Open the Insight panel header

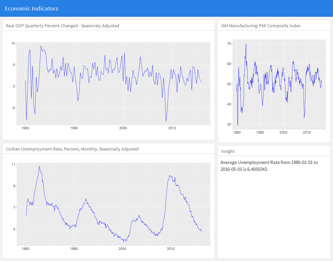228,151
